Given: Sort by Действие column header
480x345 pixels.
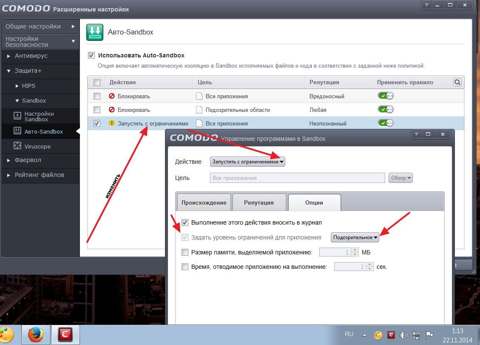Looking at the screenshot, I should tap(149, 82).
